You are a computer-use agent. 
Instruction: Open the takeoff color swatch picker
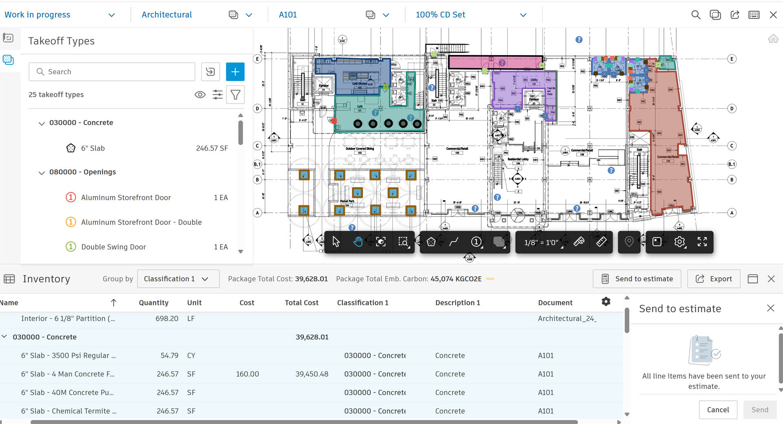499,242
